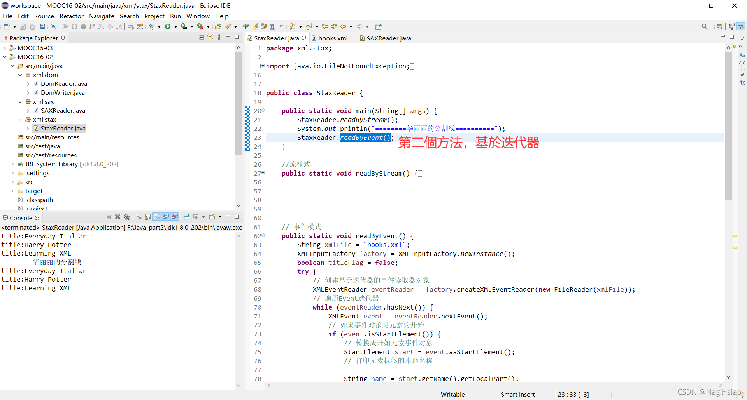
Task: Click the External Tools run icon
Action: click(200, 26)
